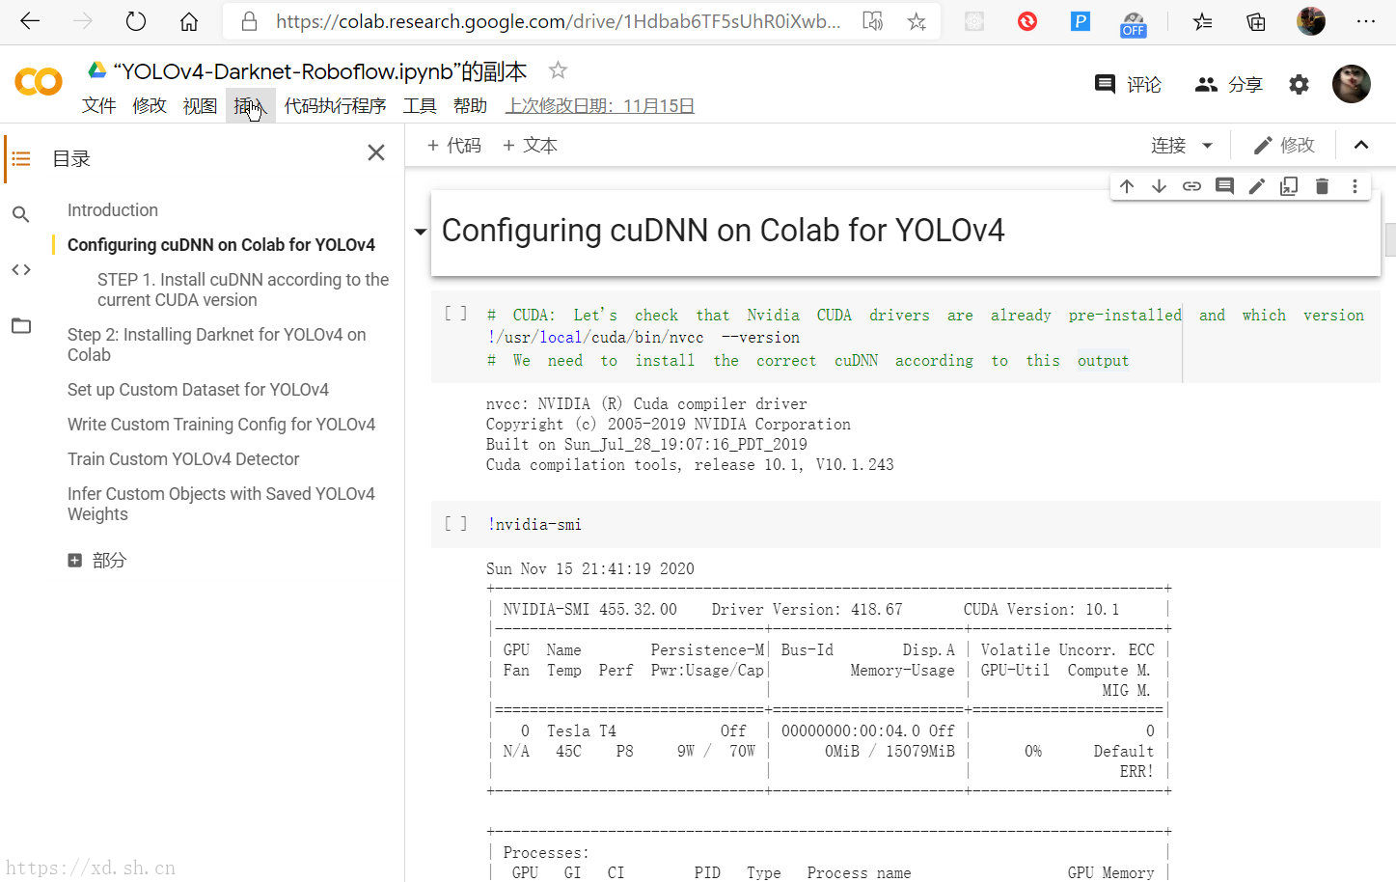This screenshot has height=882, width=1396.
Task: Open the Tools menu (工具)
Action: tap(420, 106)
